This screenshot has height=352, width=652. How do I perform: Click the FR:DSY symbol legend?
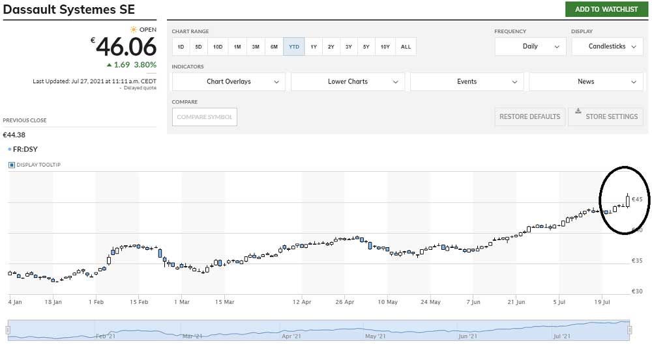(x=23, y=149)
